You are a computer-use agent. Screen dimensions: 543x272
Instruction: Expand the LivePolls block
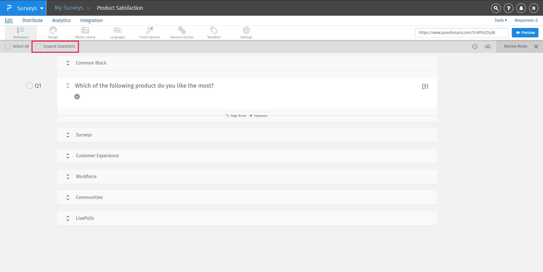[x=68, y=218]
